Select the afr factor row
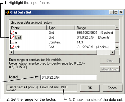Image resolution: width=125 pixels, height=102 pixels. click(x=62, y=42)
